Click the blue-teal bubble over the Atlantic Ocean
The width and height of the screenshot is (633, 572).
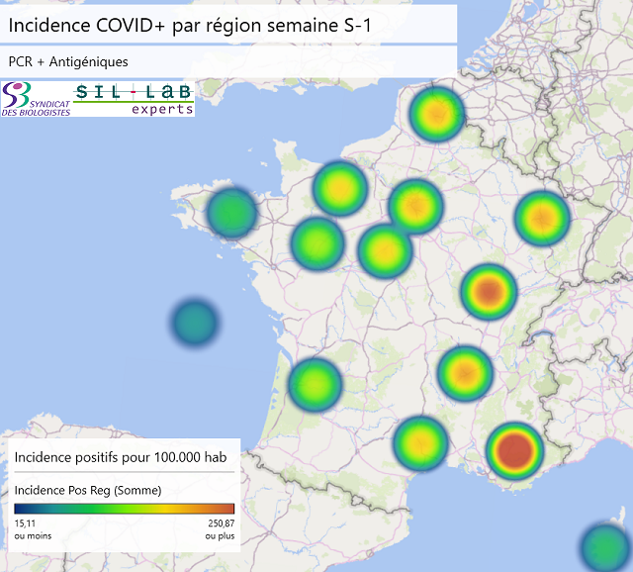pos(195,323)
